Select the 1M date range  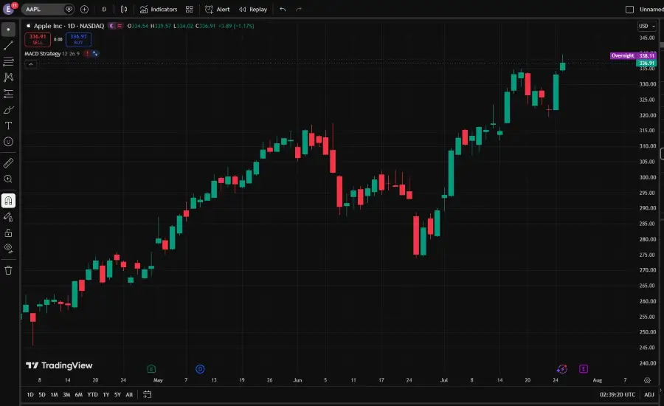(54, 394)
